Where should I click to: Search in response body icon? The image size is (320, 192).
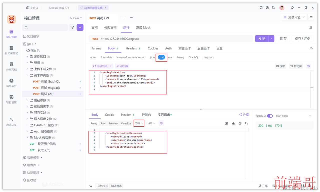[x=246, y=123]
